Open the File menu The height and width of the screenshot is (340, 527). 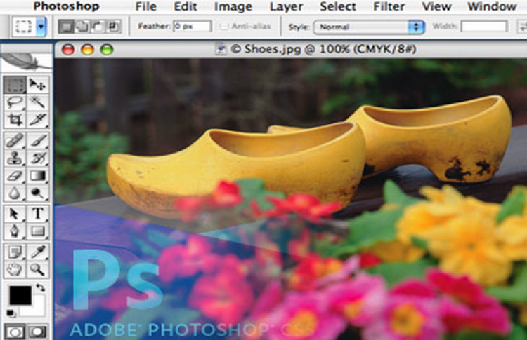146,6
